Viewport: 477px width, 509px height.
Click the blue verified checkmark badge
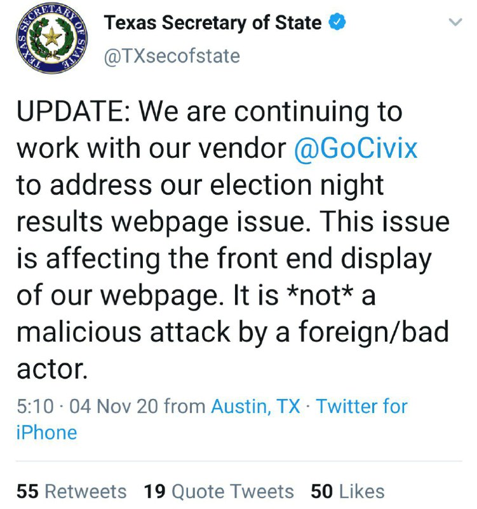pyautogui.click(x=338, y=22)
